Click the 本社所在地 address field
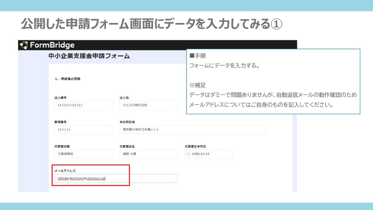Viewport: 373px width, 210px height. click(x=193, y=129)
